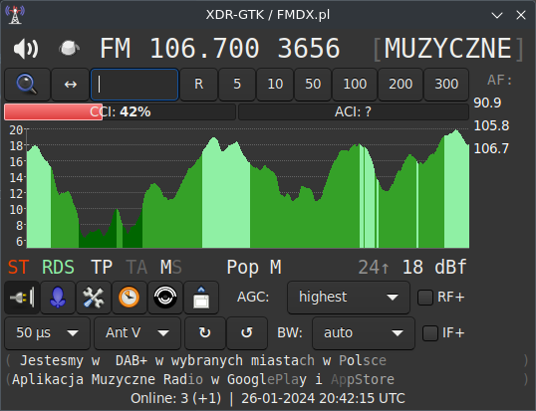Click the 100 kHz step button
The height and width of the screenshot is (411, 536).
(x=355, y=85)
